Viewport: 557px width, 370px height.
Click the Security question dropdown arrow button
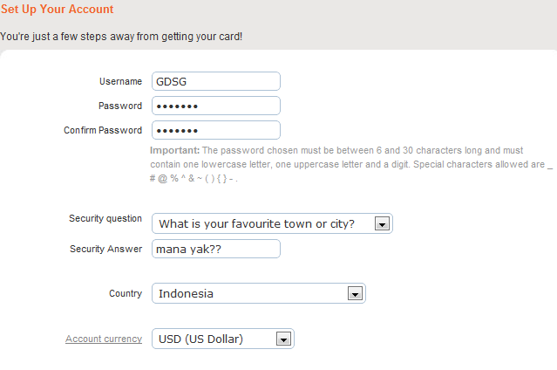(381, 223)
